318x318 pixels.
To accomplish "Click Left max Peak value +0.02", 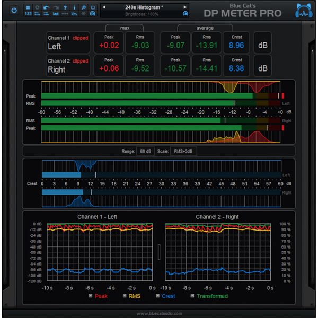I will 109,45.
